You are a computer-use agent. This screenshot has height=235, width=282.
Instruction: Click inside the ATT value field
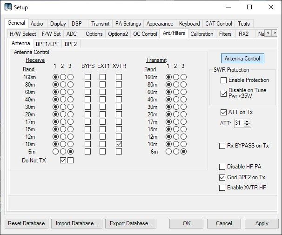(238, 123)
